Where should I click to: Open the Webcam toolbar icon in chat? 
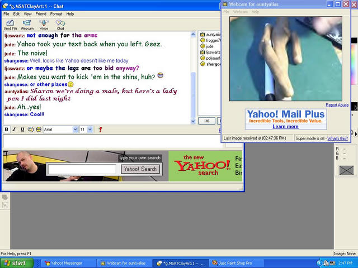point(27,25)
